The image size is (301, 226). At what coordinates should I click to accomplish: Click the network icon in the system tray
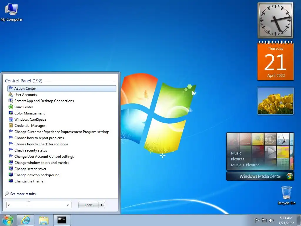coord(264,220)
